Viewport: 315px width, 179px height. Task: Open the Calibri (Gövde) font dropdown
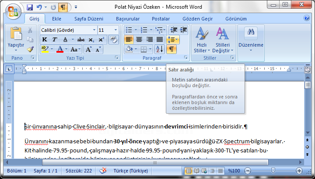click(x=94, y=30)
